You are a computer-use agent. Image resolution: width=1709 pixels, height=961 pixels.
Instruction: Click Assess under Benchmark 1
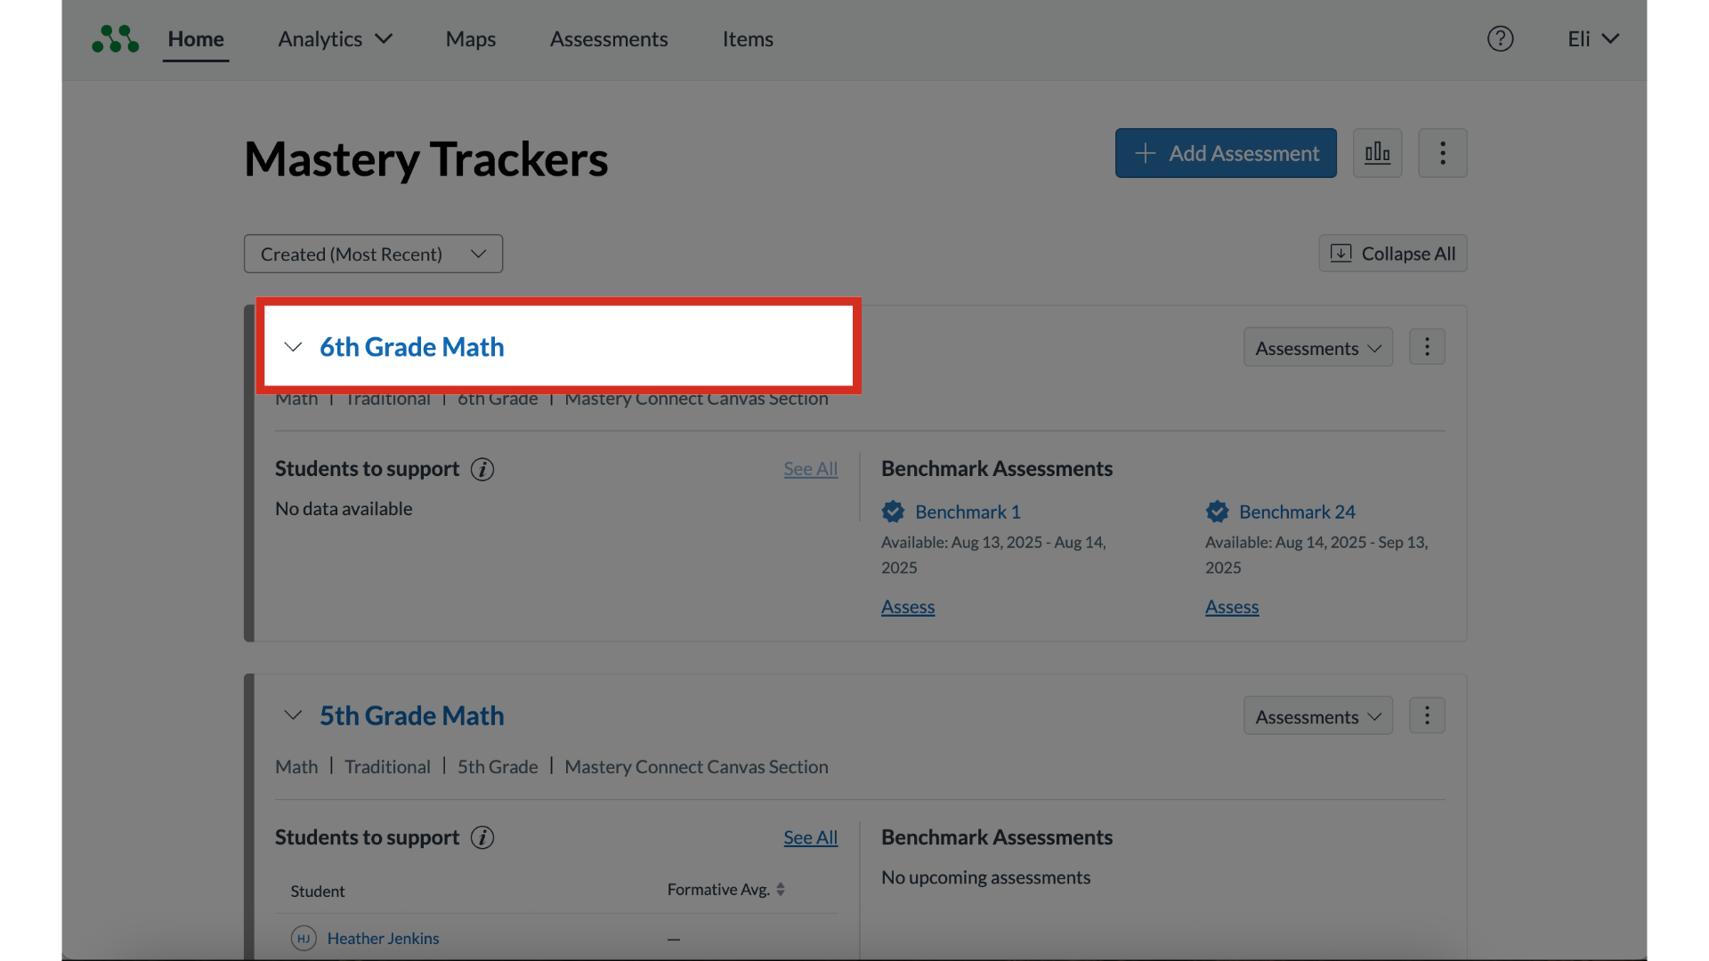tap(908, 607)
